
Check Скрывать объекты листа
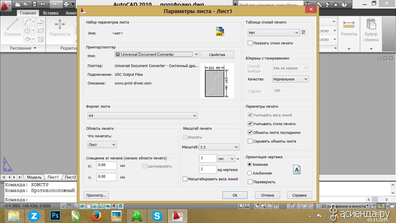tap(250, 141)
